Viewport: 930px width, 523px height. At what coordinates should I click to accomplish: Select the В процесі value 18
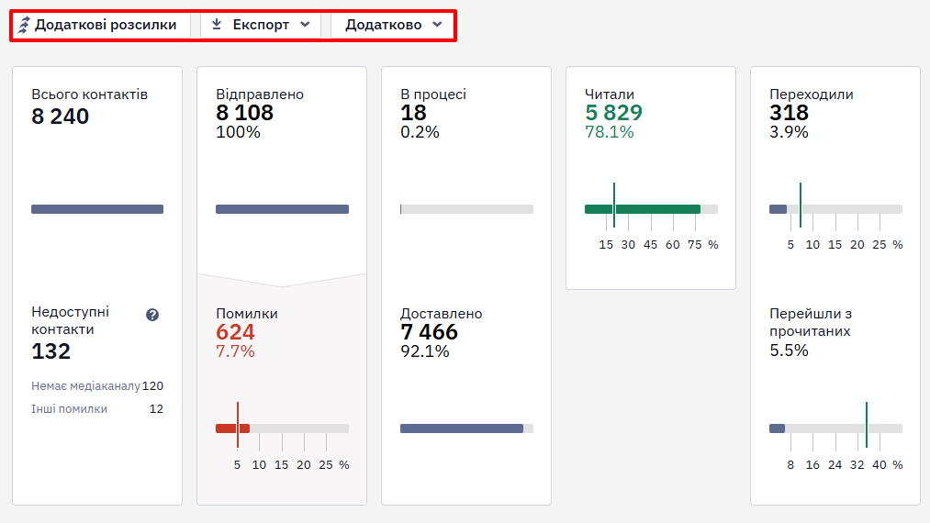click(413, 113)
